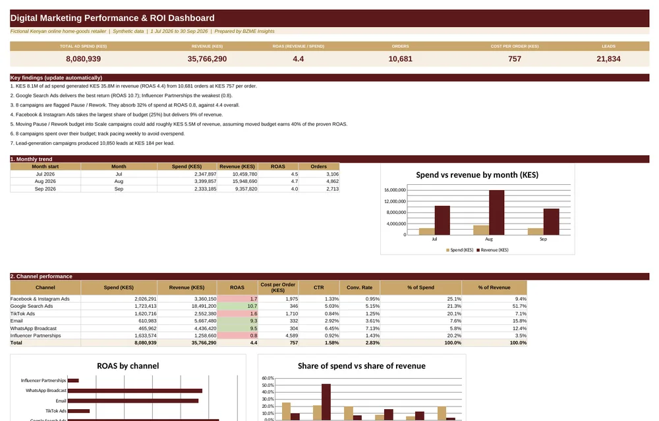Select the Google Search Ads ROAS cell 10.7

[237, 306]
